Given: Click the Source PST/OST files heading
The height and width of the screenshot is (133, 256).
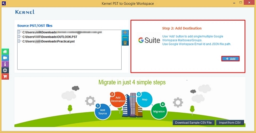Looking at the screenshot, I should point(35,26).
